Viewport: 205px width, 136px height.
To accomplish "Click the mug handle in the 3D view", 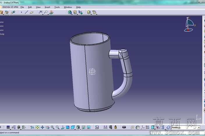I will [x=128, y=68].
